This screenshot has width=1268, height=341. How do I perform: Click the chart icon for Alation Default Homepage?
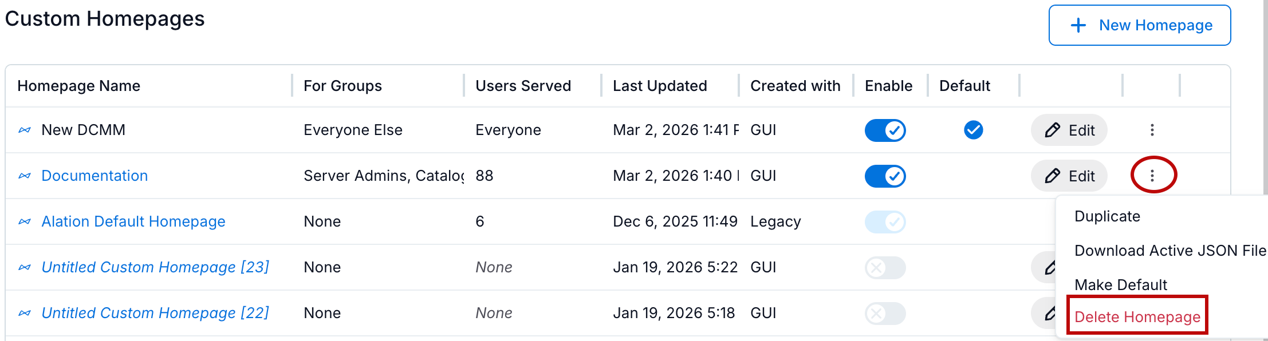24,221
